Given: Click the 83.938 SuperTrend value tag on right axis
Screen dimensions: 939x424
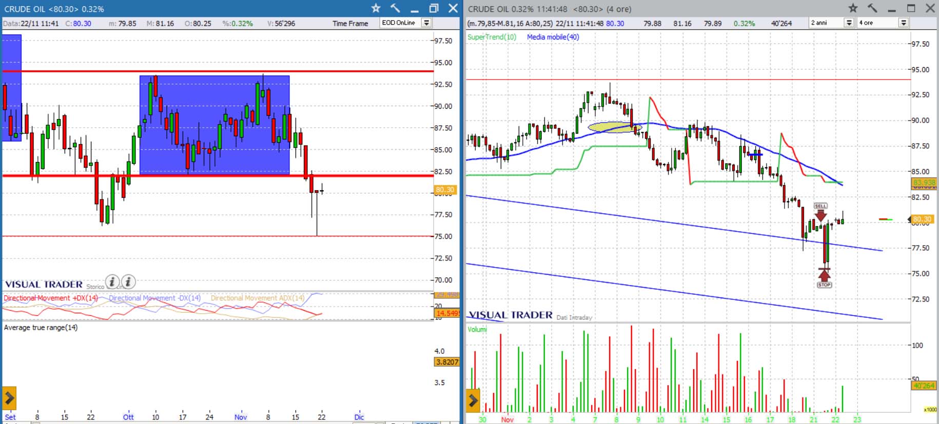Looking at the screenshot, I should tap(924, 182).
